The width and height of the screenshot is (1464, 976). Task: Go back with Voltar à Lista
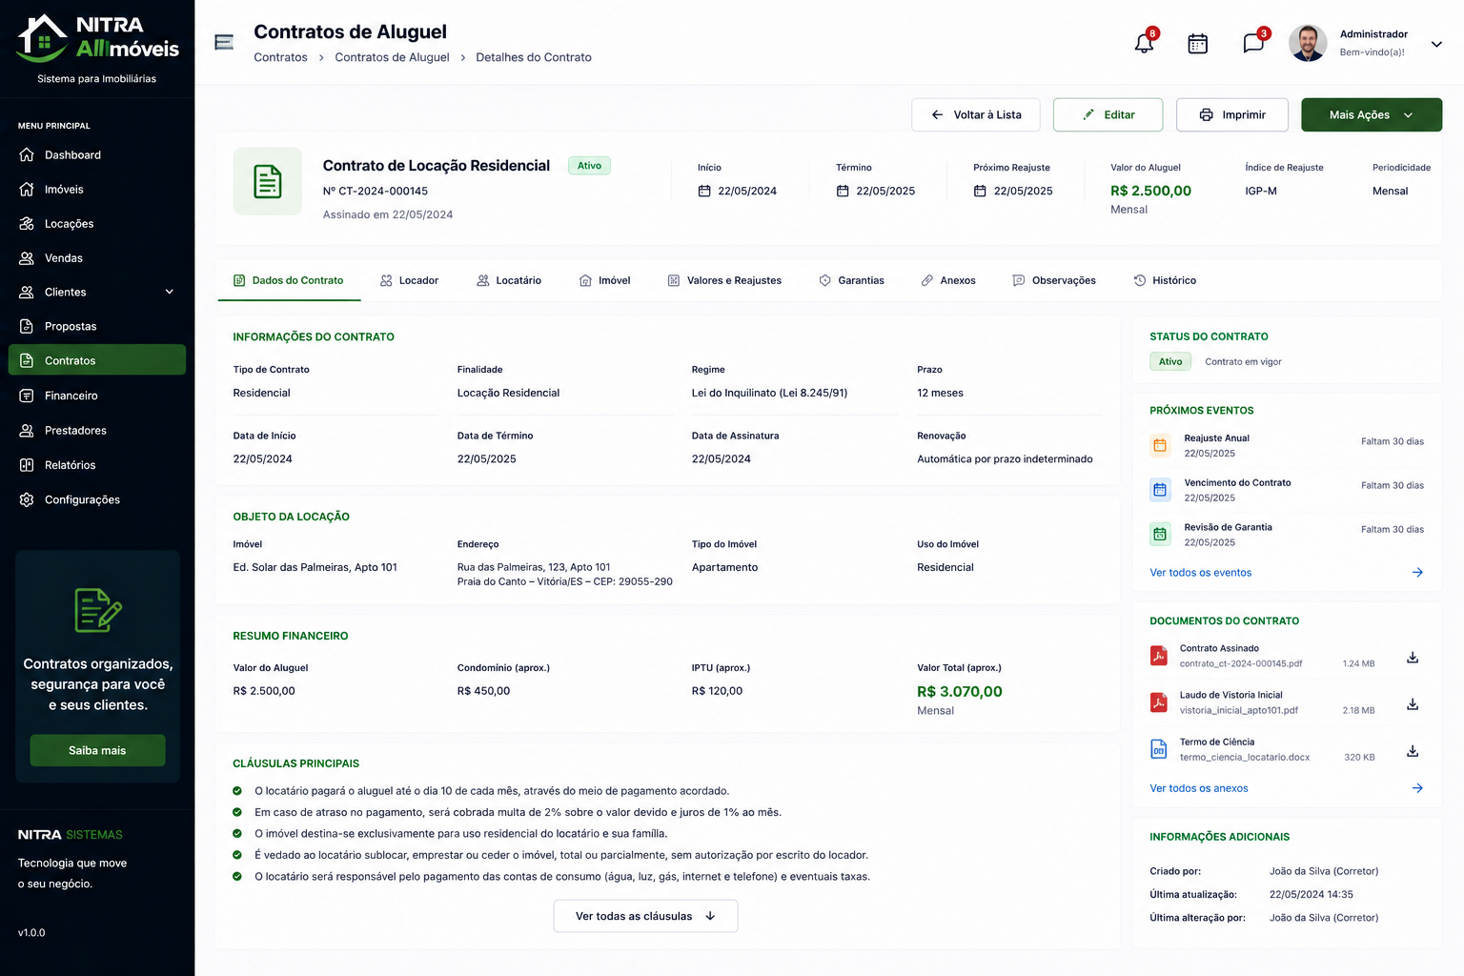pyautogui.click(x=976, y=114)
